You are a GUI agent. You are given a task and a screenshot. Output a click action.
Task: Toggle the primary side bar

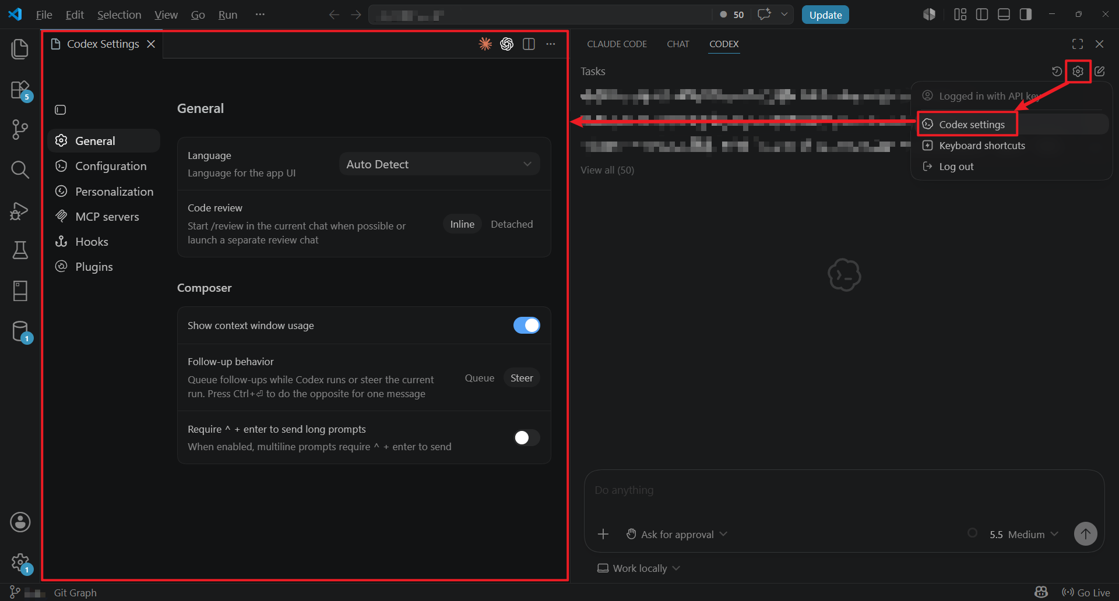(982, 15)
